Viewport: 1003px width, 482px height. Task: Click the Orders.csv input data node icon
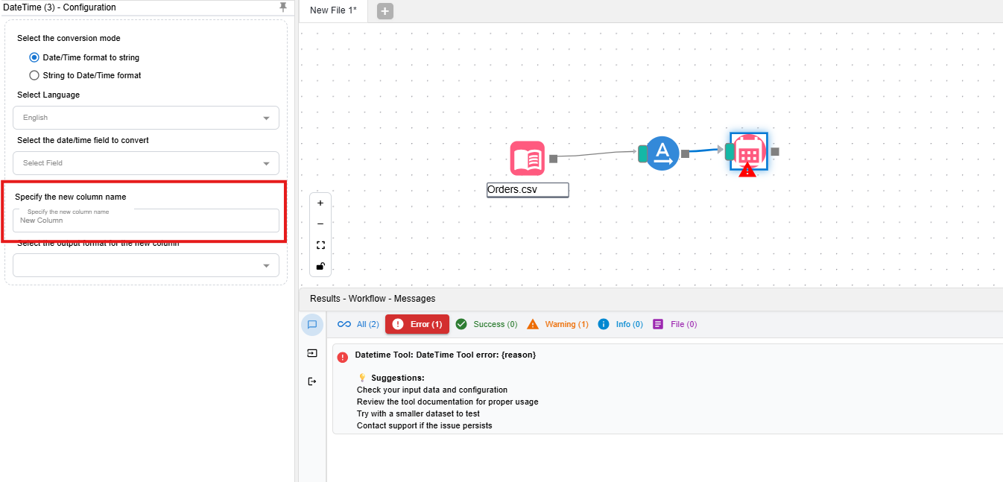tap(527, 158)
